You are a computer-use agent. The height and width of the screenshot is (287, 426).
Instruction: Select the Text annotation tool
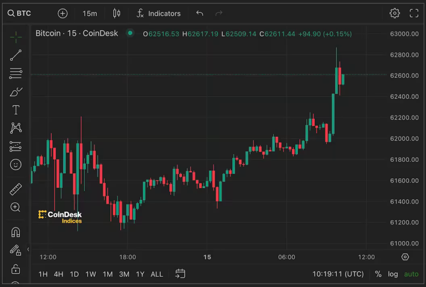[x=16, y=110]
